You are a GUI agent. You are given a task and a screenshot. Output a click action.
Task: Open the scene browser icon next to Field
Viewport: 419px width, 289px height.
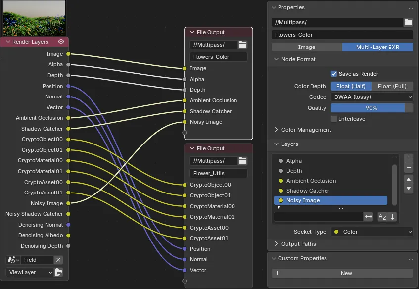click(x=13, y=260)
